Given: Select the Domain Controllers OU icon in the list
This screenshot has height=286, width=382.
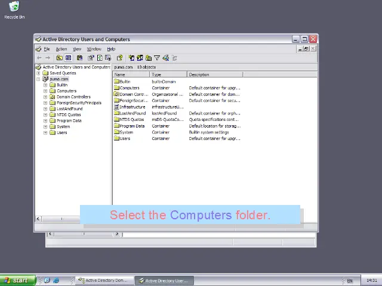Looking at the screenshot, I should tap(116, 94).
